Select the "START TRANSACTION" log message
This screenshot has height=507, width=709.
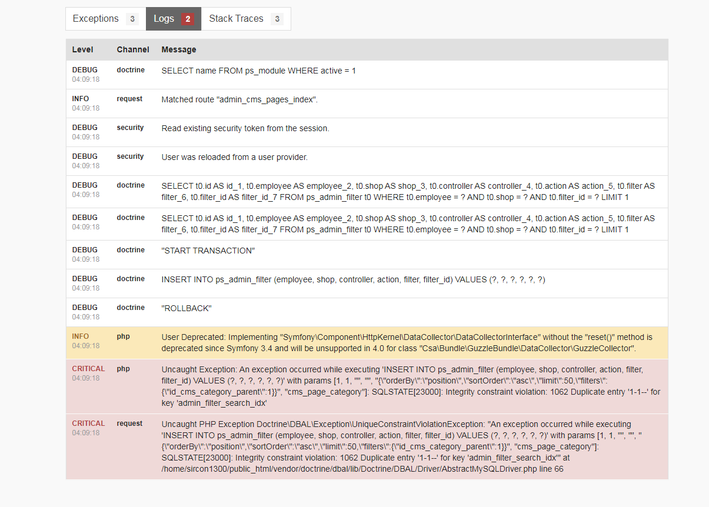click(208, 251)
